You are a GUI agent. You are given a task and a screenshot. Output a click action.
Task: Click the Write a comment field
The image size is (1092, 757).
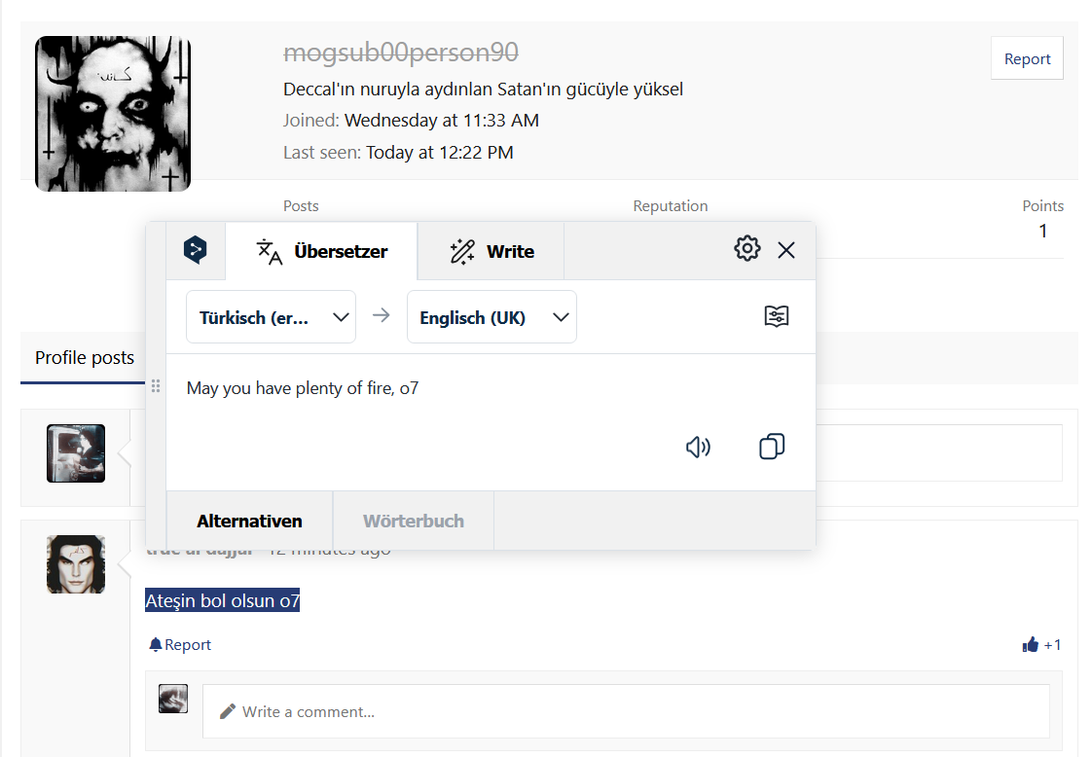[626, 711]
